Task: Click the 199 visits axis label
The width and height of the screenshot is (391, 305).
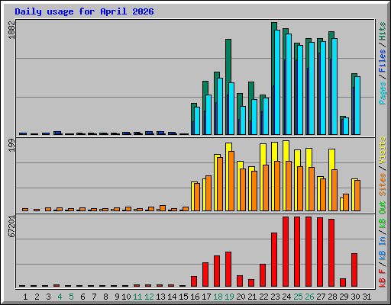Action: [x=11, y=146]
